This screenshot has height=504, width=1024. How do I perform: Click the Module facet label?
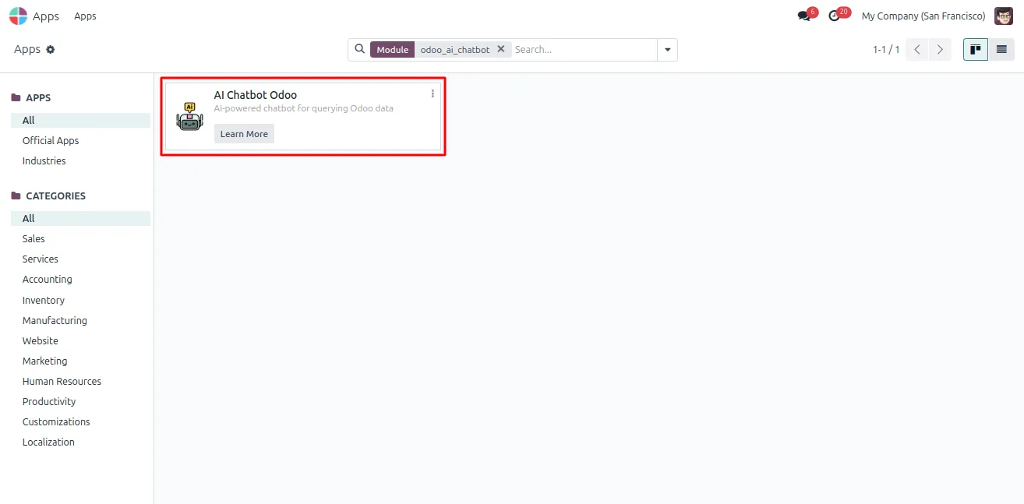pyautogui.click(x=393, y=49)
